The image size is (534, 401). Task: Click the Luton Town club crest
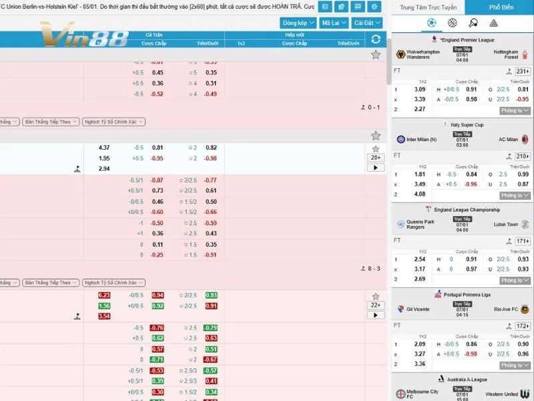[x=525, y=225]
